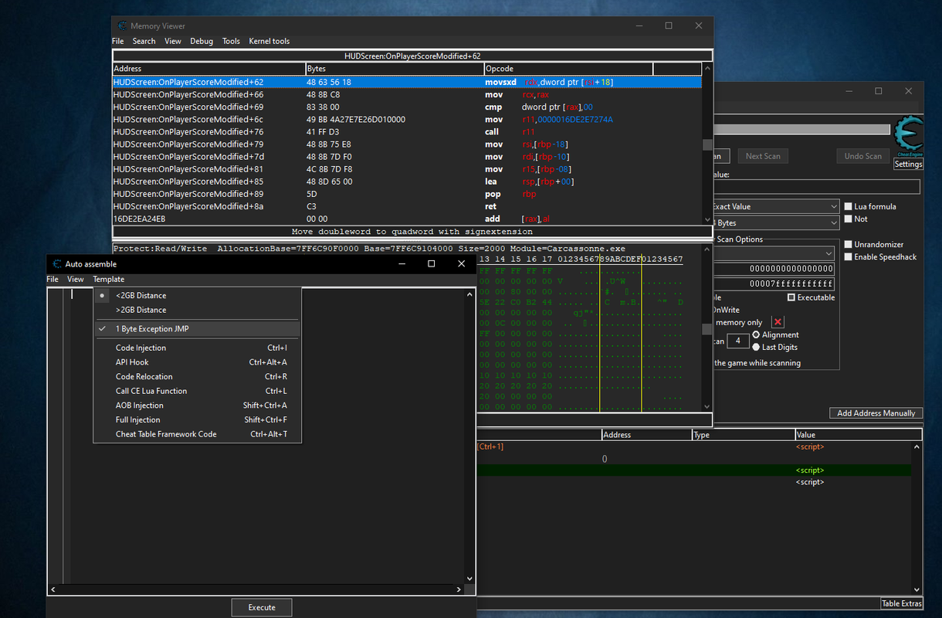Open the Memory Viewer Search menu

pyautogui.click(x=144, y=41)
